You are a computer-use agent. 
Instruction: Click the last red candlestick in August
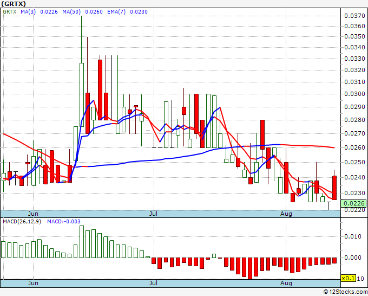334,188
